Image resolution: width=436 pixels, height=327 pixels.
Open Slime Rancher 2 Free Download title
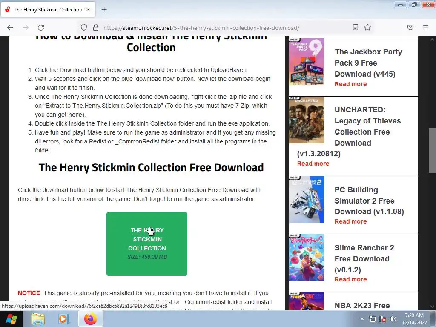(x=364, y=258)
